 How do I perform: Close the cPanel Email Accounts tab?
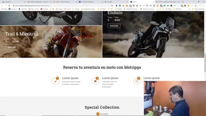pos(76,2)
